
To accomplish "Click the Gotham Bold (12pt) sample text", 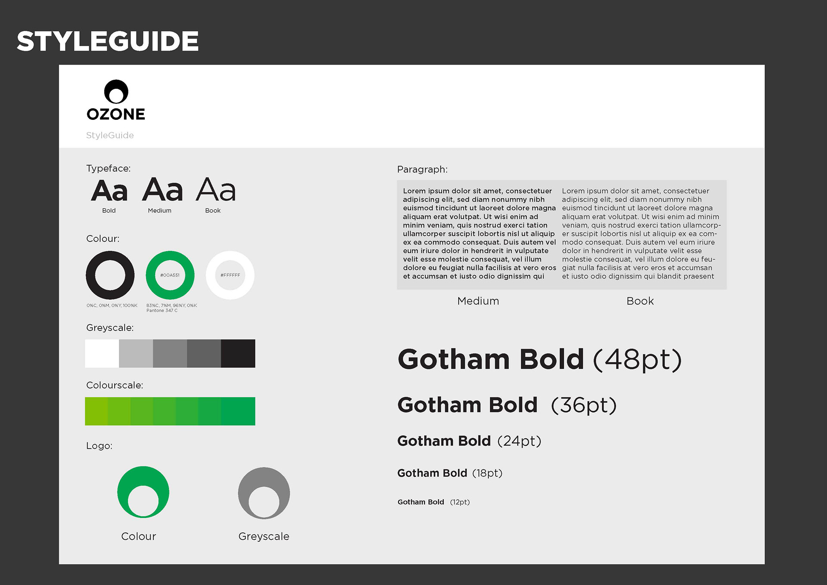I will (x=433, y=502).
